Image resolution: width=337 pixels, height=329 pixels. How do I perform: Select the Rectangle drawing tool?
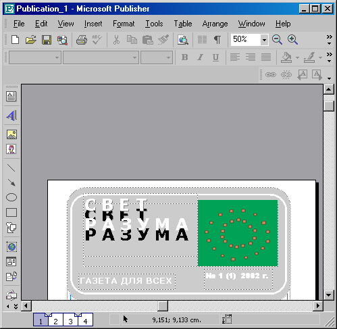(x=11, y=212)
